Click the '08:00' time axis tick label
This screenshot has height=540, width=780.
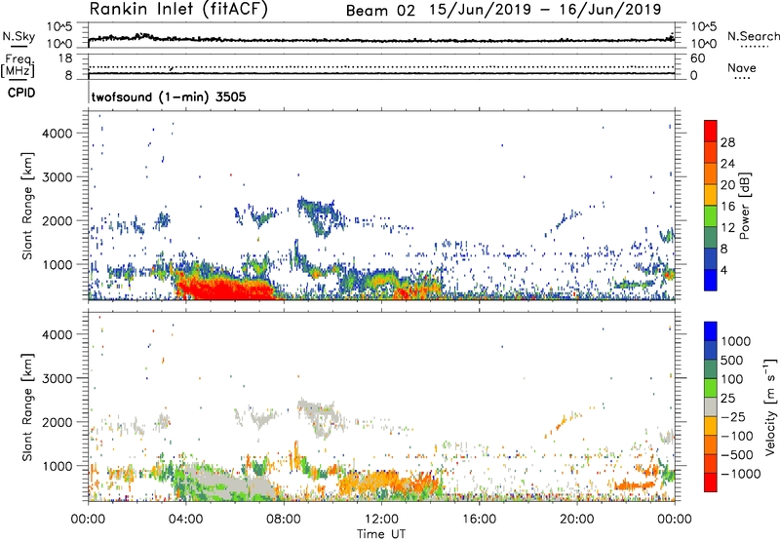coord(284,520)
